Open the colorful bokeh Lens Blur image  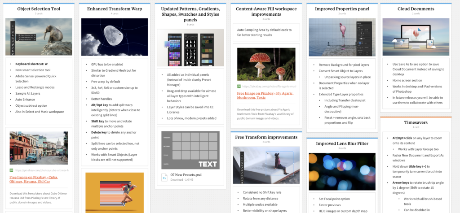[x=342, y=171]
